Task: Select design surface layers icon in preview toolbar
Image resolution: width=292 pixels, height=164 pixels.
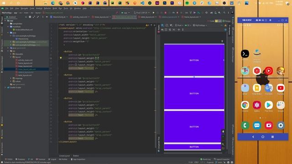Action: [x=162, y=26]
